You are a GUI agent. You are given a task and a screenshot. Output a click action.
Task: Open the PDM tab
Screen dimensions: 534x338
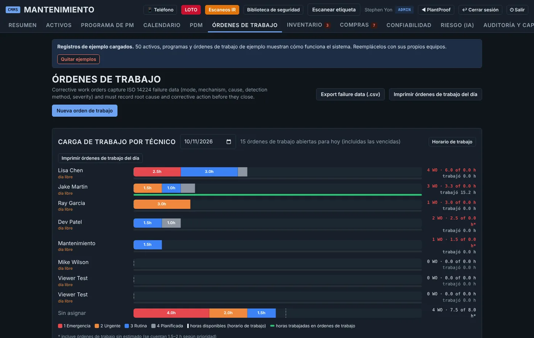click(196, 25)
